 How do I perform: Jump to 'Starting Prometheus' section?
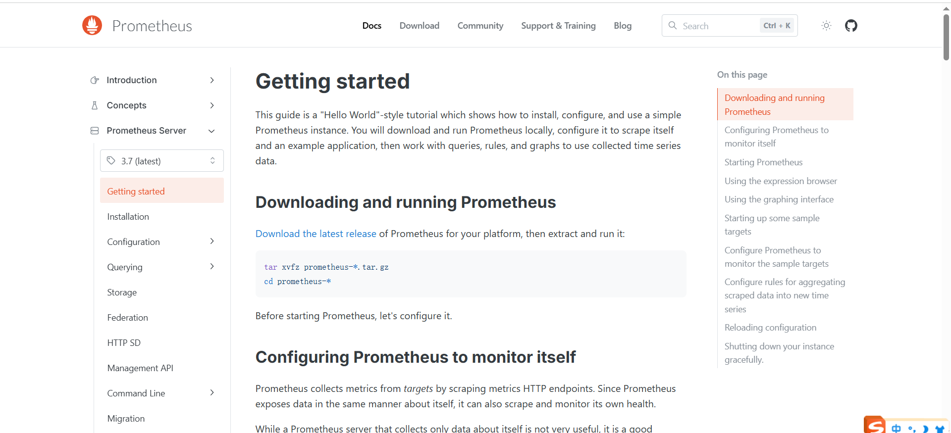point(763,162)
